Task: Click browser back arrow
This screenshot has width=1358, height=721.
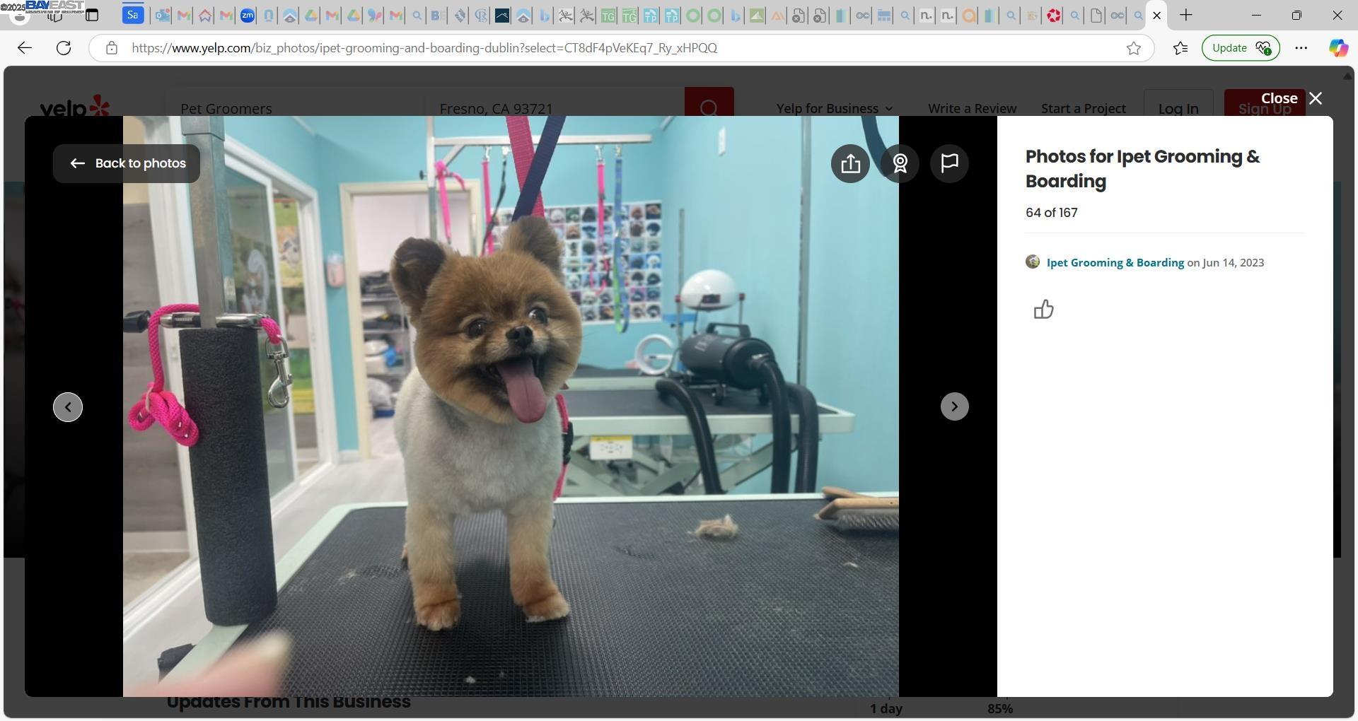Action: pos(25,48)
